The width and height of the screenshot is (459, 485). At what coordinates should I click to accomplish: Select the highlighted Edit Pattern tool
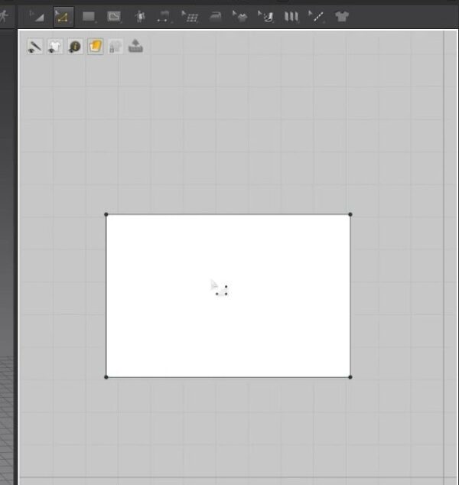pos(63,16)
